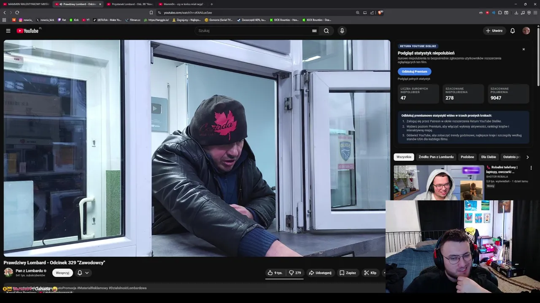540x303 pixels.
Task: Open the YT bookmark
Action: tap(86, 20)
